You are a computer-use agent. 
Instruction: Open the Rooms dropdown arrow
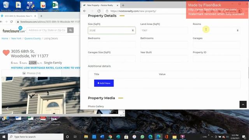238,30
